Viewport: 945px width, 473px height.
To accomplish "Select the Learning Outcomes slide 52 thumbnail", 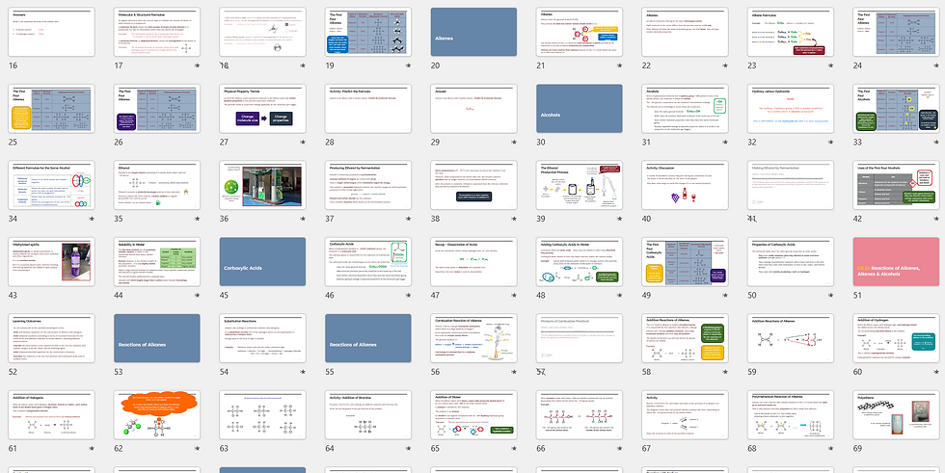I will pos(51,338).
